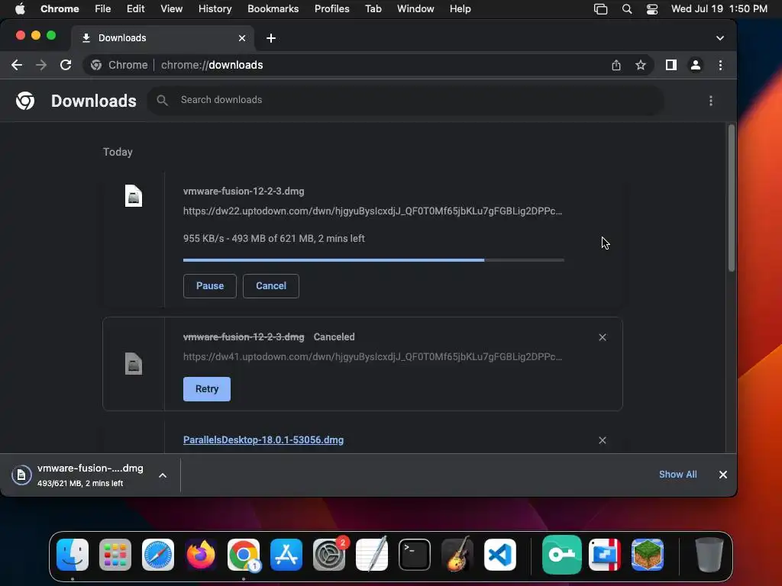782x586 pixels.
Task: Click Show All in download shelf
Action: (x=678, y=475)
